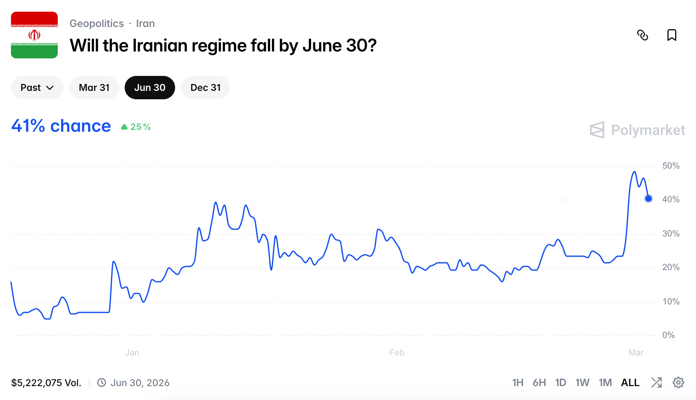Image resolution: width=696 pixels, height=400 pixels.
Task: Bookmark this Iran market
Action: point(672,35)
